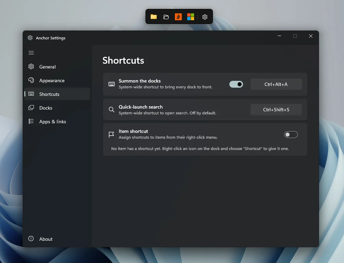Change the Ctrl+Shift+S shortcut binding

276,110
